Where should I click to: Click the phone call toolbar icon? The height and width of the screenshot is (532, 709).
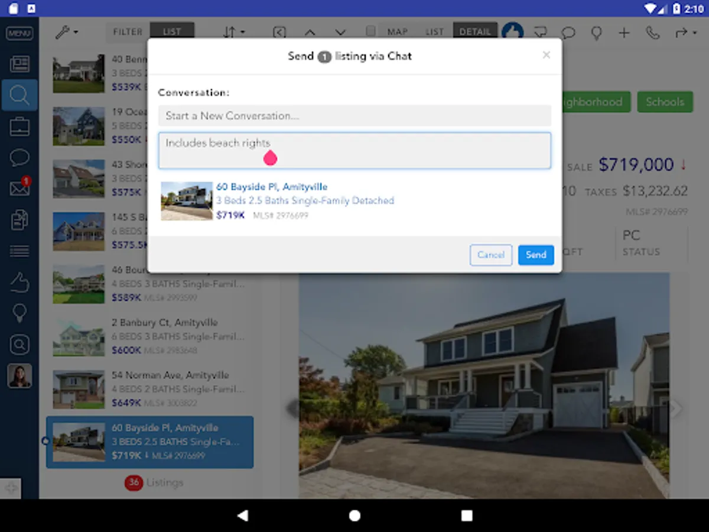653,33
